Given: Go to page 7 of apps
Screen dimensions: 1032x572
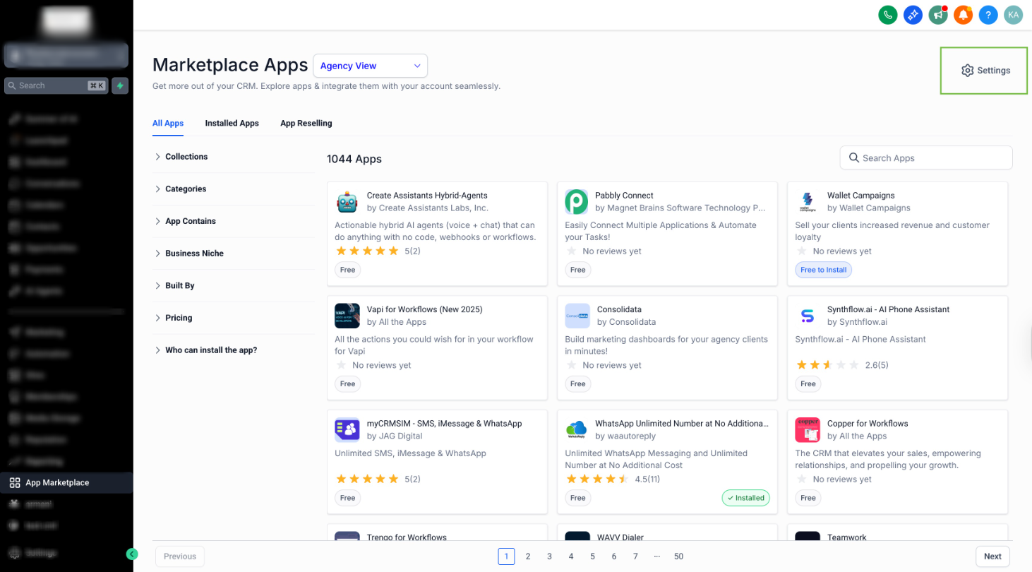Looking at the screenshot, I should [635, 556].
